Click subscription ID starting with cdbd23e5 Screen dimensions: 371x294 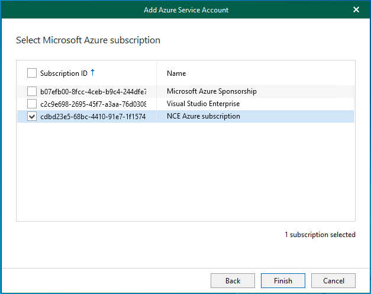click(x=93, y=117)
